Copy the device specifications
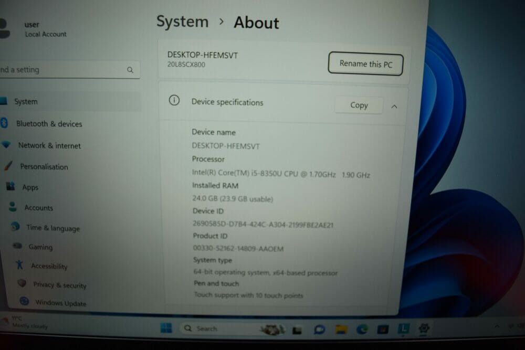 point(359,105)
